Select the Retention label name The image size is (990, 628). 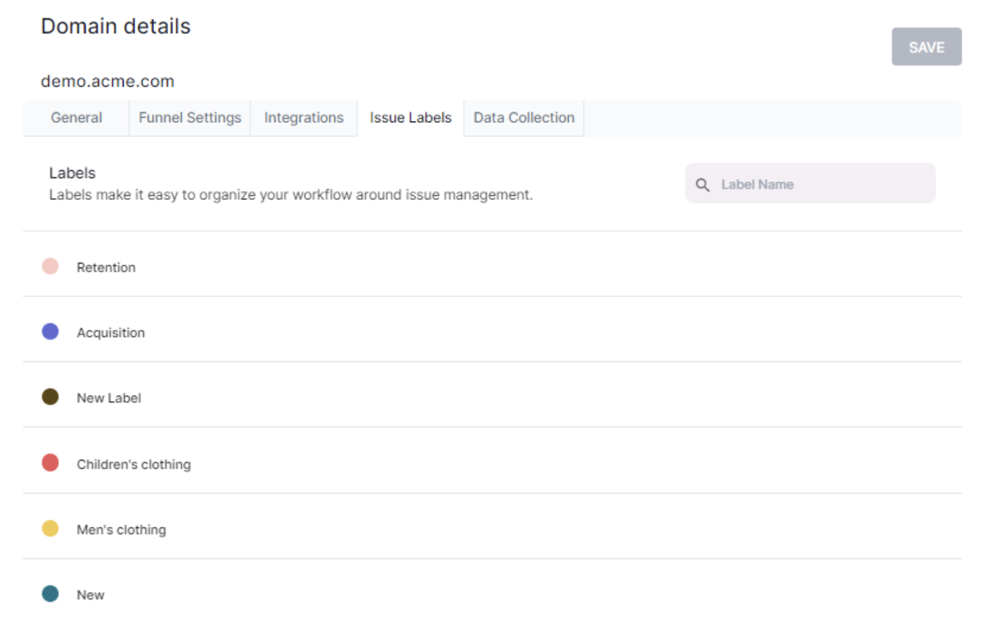[x=106, y=267]
